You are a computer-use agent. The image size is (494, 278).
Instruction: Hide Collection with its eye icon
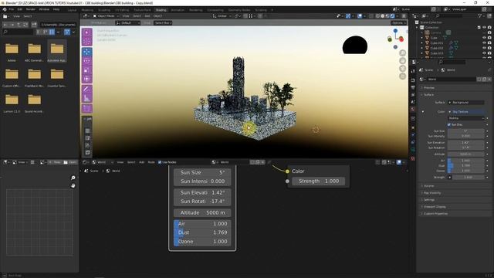[x=484, y=28]
